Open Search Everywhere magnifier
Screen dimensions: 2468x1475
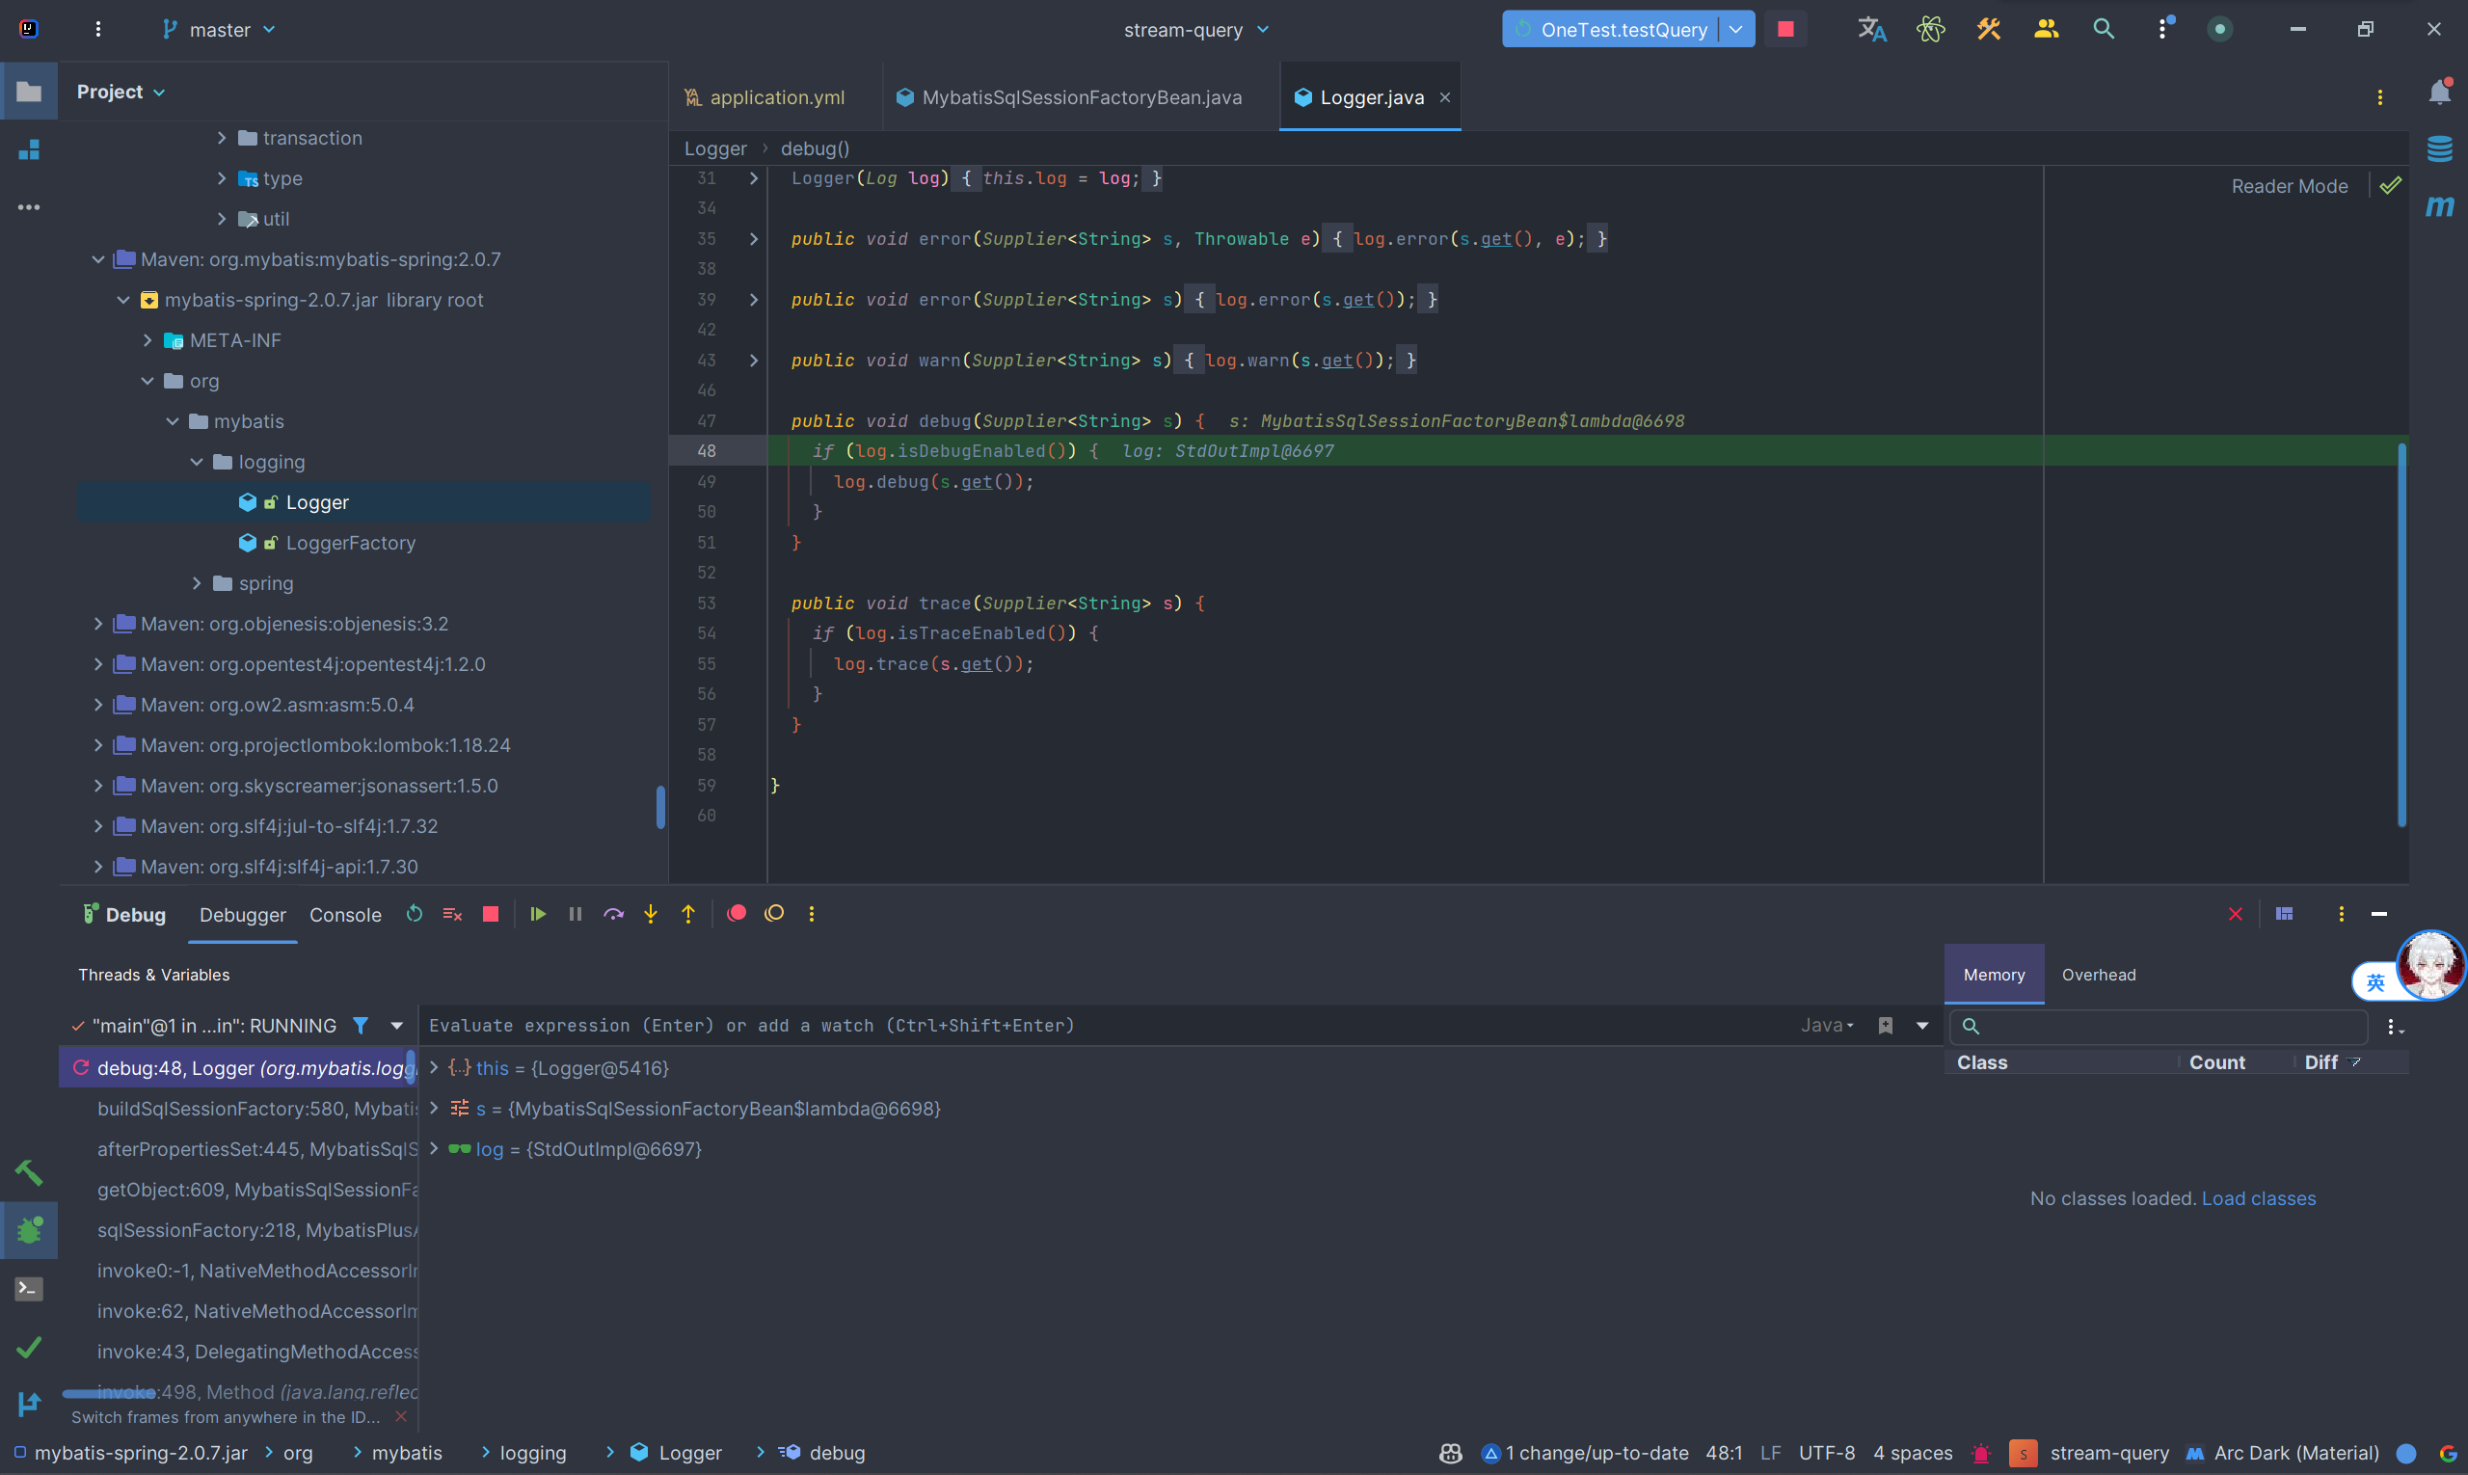point(2104,29)
